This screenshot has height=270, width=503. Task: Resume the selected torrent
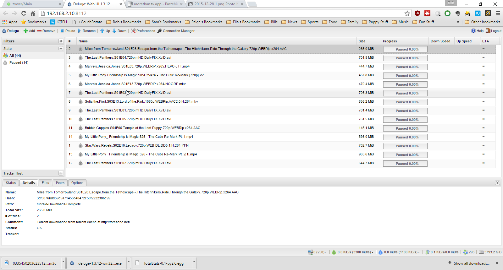[86, 31]
